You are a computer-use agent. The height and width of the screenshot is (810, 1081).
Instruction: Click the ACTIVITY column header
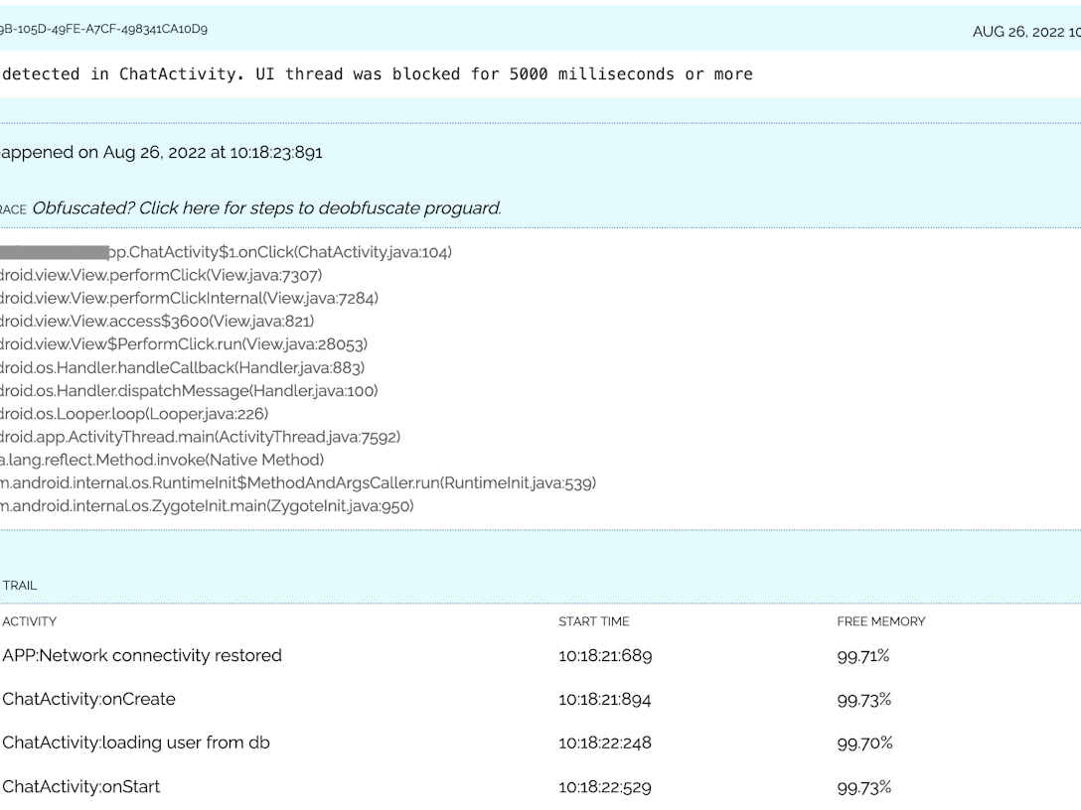[x=30, y=621]
